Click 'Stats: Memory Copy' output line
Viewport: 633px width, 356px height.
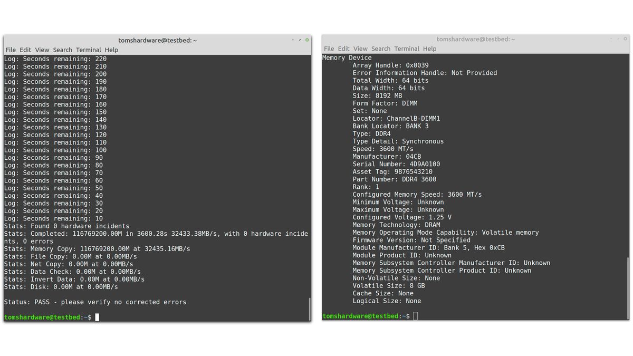point(97,249)
